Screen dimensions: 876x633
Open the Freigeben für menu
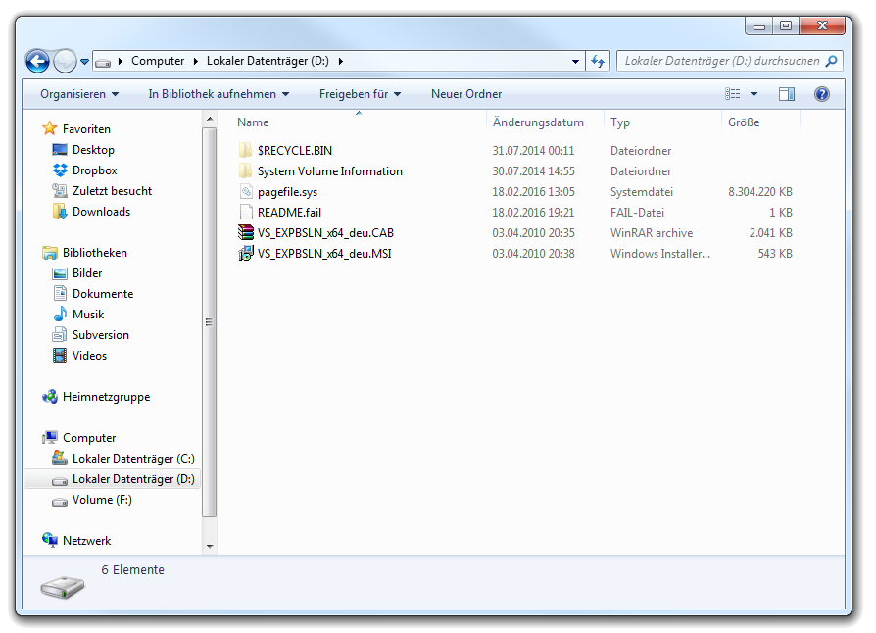(360, 94)
